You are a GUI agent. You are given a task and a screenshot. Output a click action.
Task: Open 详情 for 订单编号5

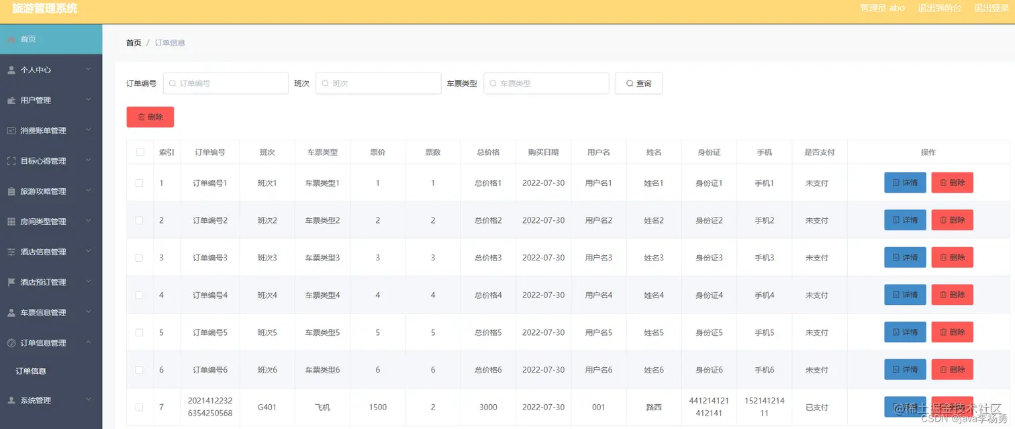click(905, 332)
